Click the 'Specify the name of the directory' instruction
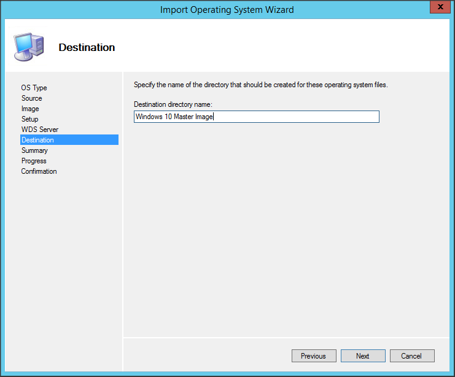Image resolution: width=455 pixels, height=377 pixels. [x=260, y=85]
